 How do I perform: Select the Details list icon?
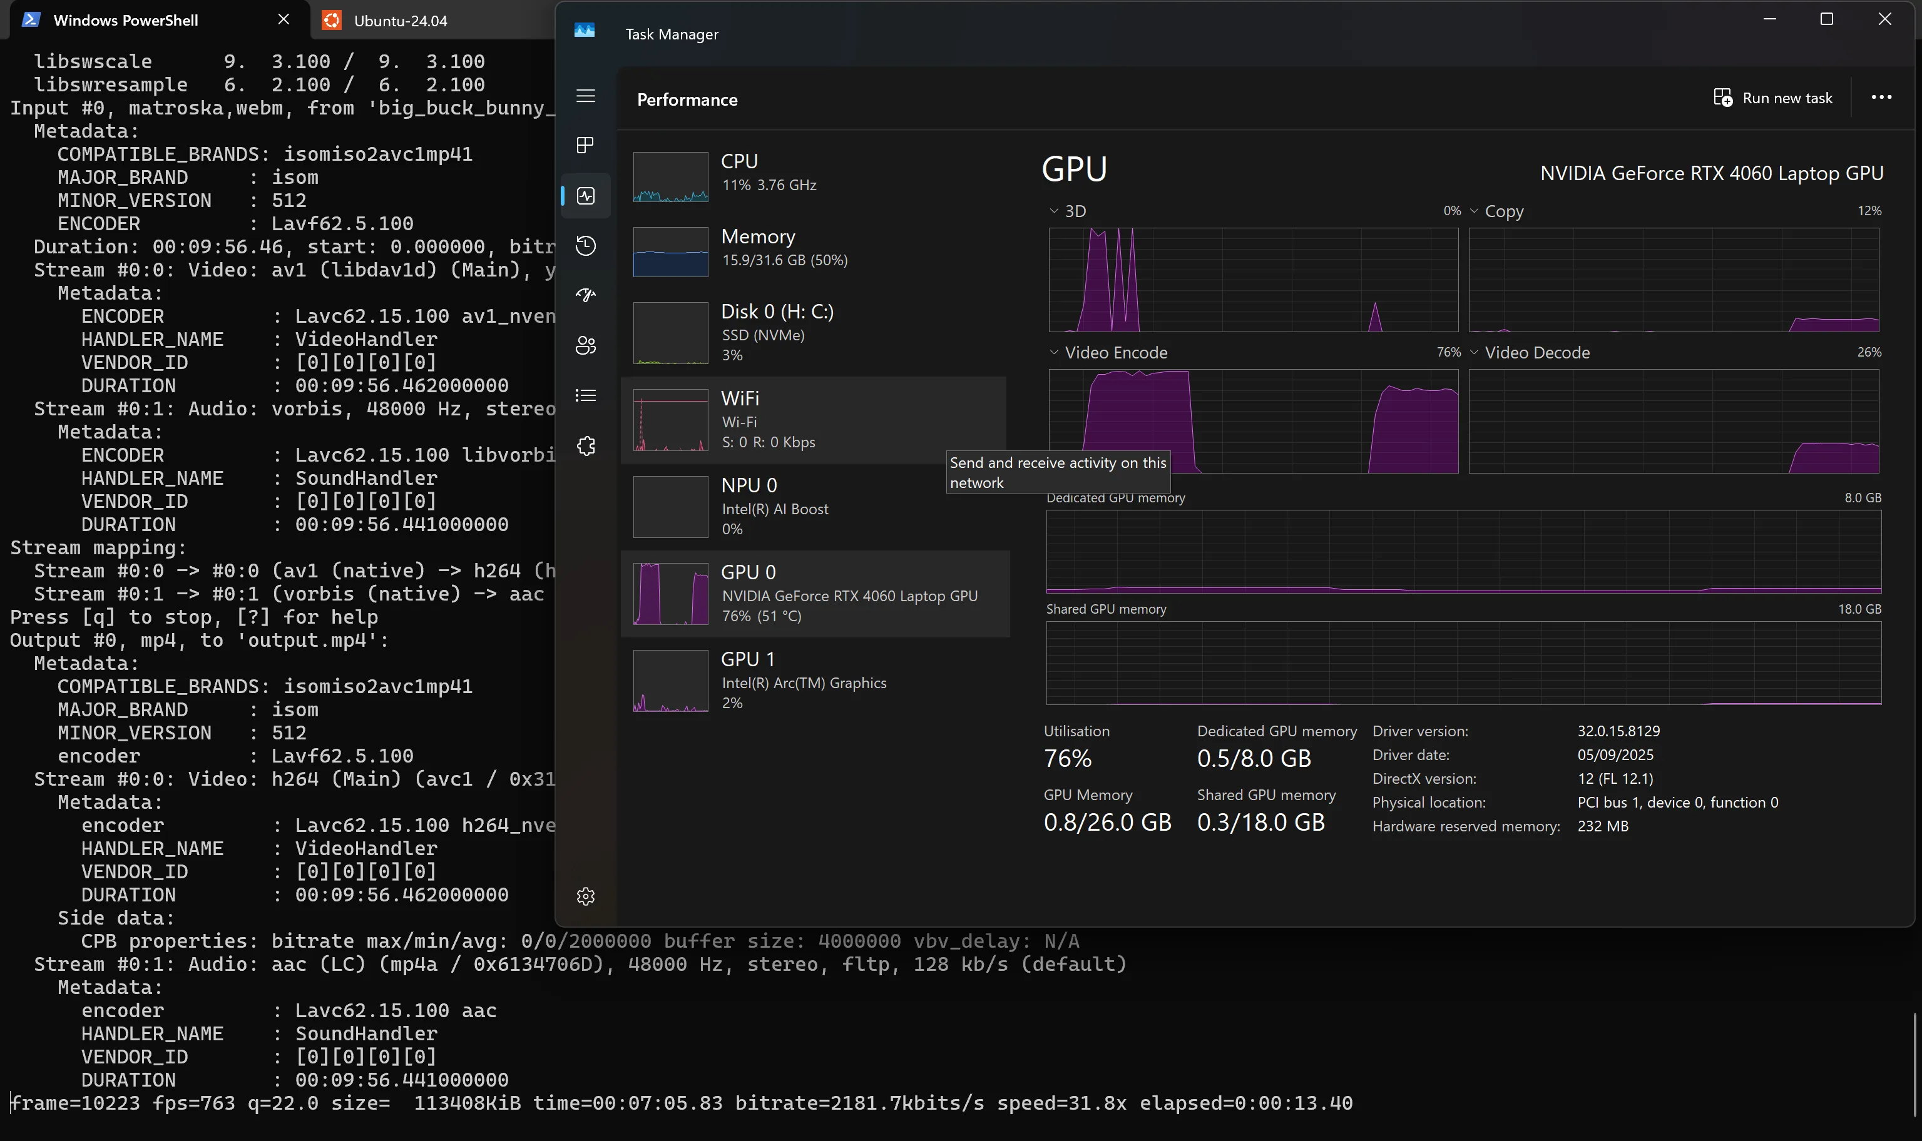pyautogui.click(x=586, y=395)
